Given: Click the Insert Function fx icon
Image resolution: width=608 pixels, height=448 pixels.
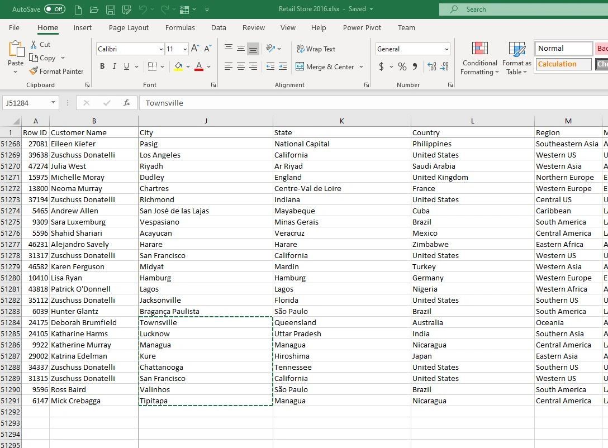Looking at the screenshot, I should 127,103.
